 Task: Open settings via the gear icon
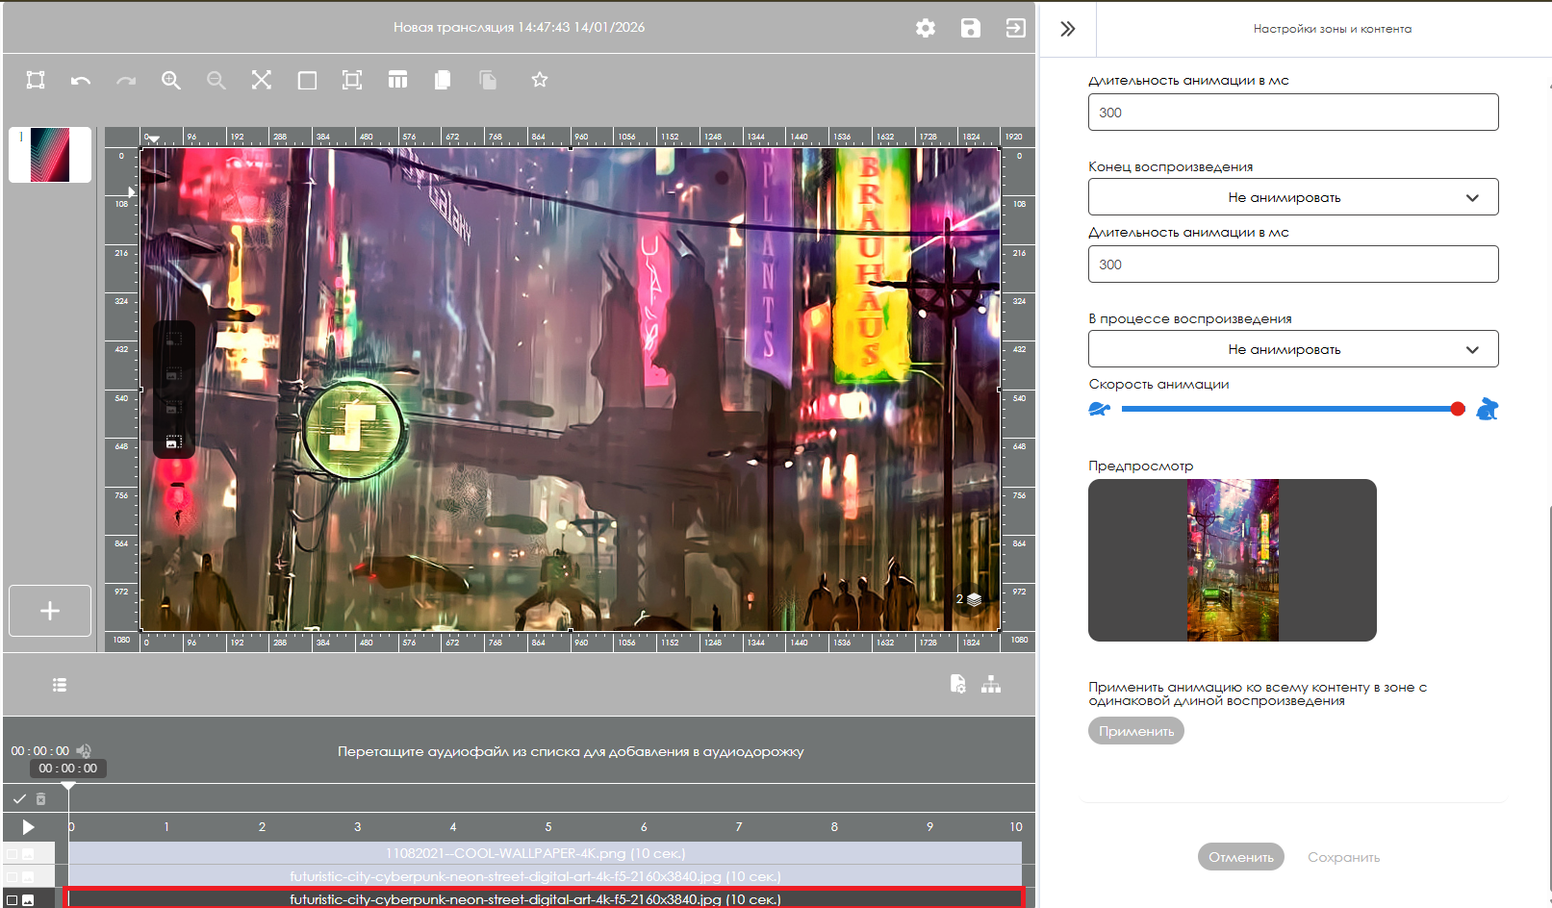[x=926, y=28]
